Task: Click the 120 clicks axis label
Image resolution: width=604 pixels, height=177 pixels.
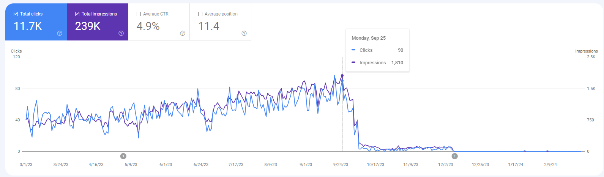Action: point(16,57)
